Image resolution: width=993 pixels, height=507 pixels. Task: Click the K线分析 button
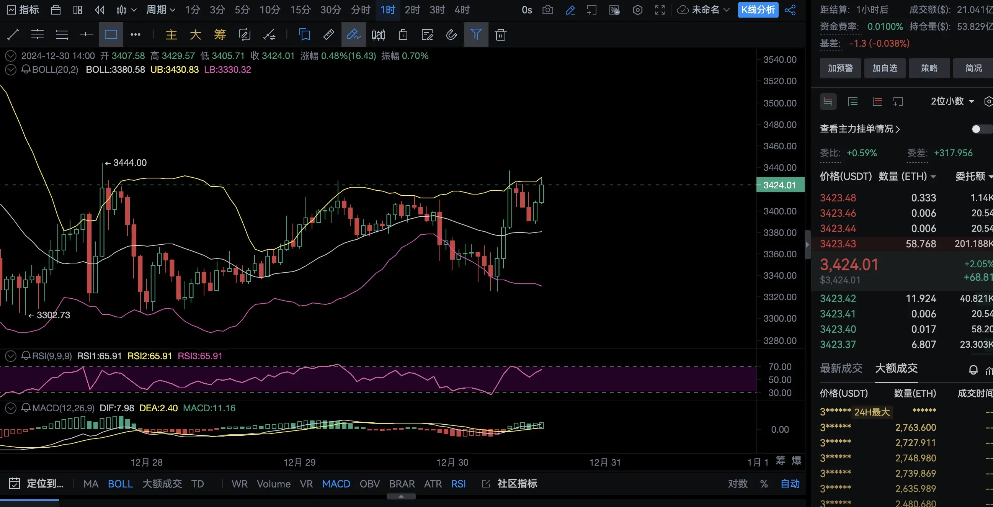point(758,10)
